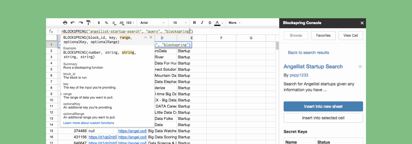The height and width of the screenshot is (144, 412).
Task: Open Angellist Startup Search title link
Action: pyautogui.click(x=313, y=66)
